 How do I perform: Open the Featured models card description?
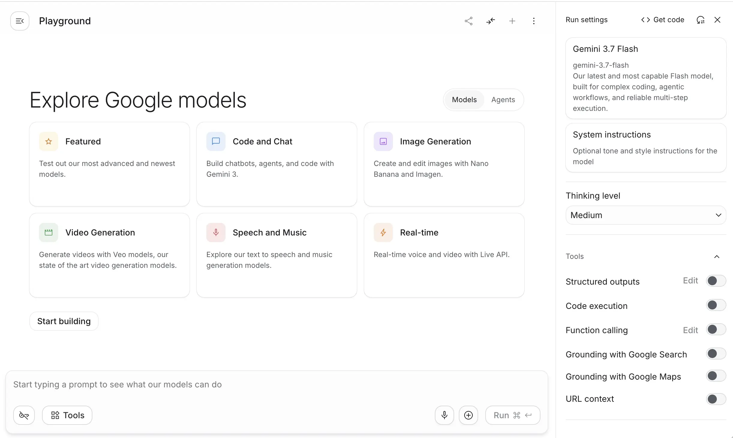tap(107, 169)
